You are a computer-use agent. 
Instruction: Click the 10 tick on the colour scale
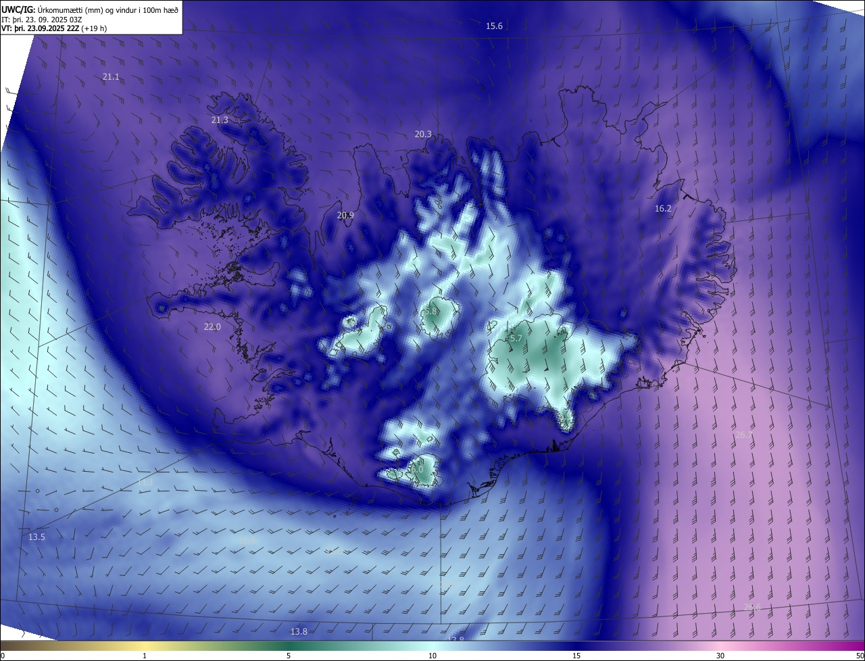coord(432,656)
